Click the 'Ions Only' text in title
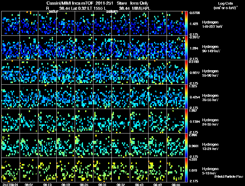 [139, 3]
